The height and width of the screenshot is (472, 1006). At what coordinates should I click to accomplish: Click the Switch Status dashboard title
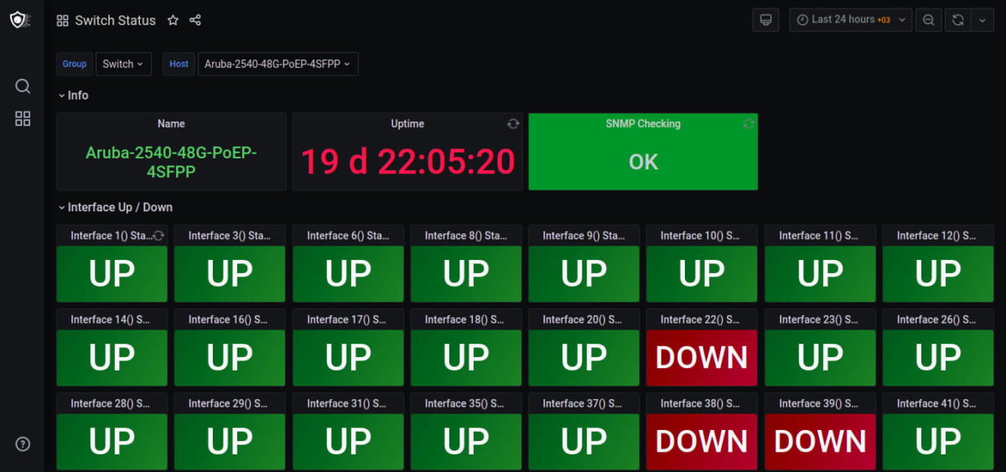pyautogui.click(x=115, y=20)
